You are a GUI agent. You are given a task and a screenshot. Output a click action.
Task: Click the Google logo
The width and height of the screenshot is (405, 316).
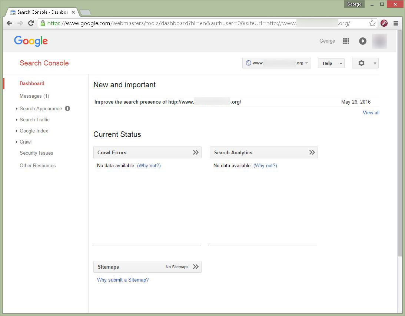31,41
